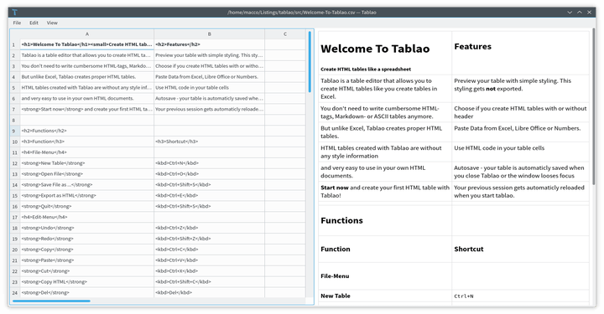Select cell '<kbd>Ctrl+V</kbd>'
This screenshot has height=314, width=604.
click(209, 260)
